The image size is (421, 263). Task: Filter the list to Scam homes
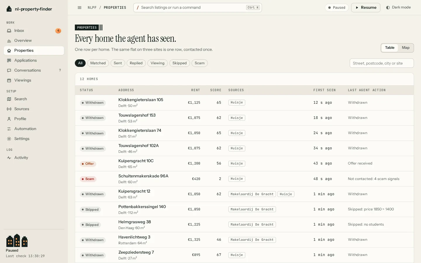click(x=200, y=63)
